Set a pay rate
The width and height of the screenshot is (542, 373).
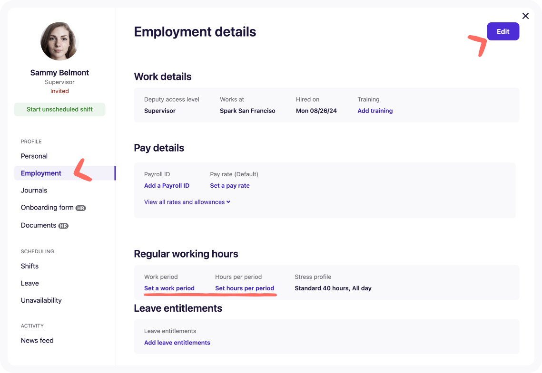tap(230, 186)
